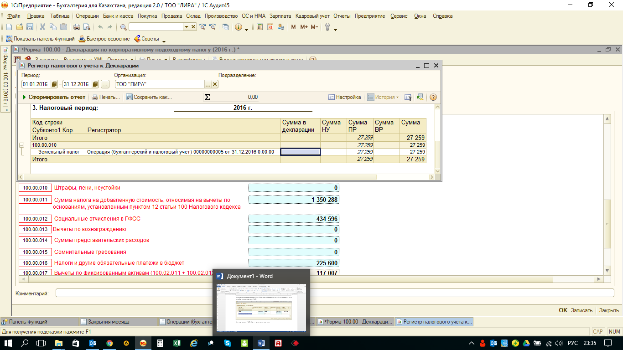Image resolution: width=623 pixels, height=350 pixels.
Task: Click the Windows list toolbar icon
Action: (226, 27)
